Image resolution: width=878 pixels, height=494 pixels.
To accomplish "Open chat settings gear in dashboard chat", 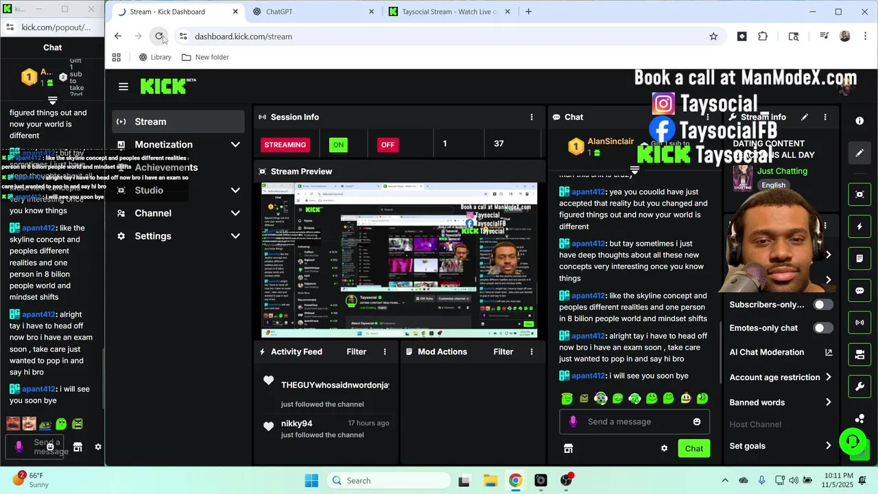I will coord(664,449).
